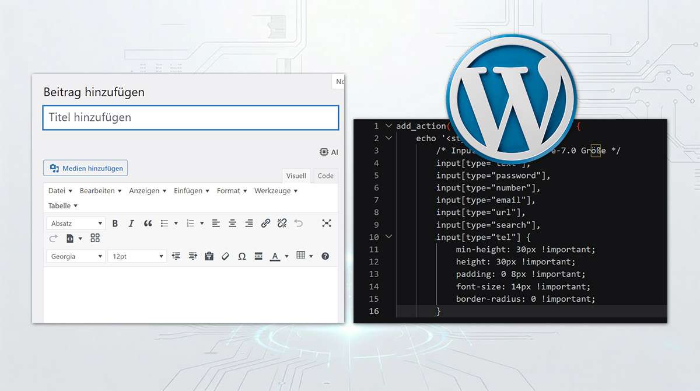
Task: Center align the text
Action: 232,224
